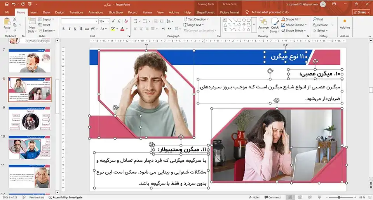This screenshot has width=373, height=200.
Task: Expand the Align Text dropdown
Action: [194, 25]
